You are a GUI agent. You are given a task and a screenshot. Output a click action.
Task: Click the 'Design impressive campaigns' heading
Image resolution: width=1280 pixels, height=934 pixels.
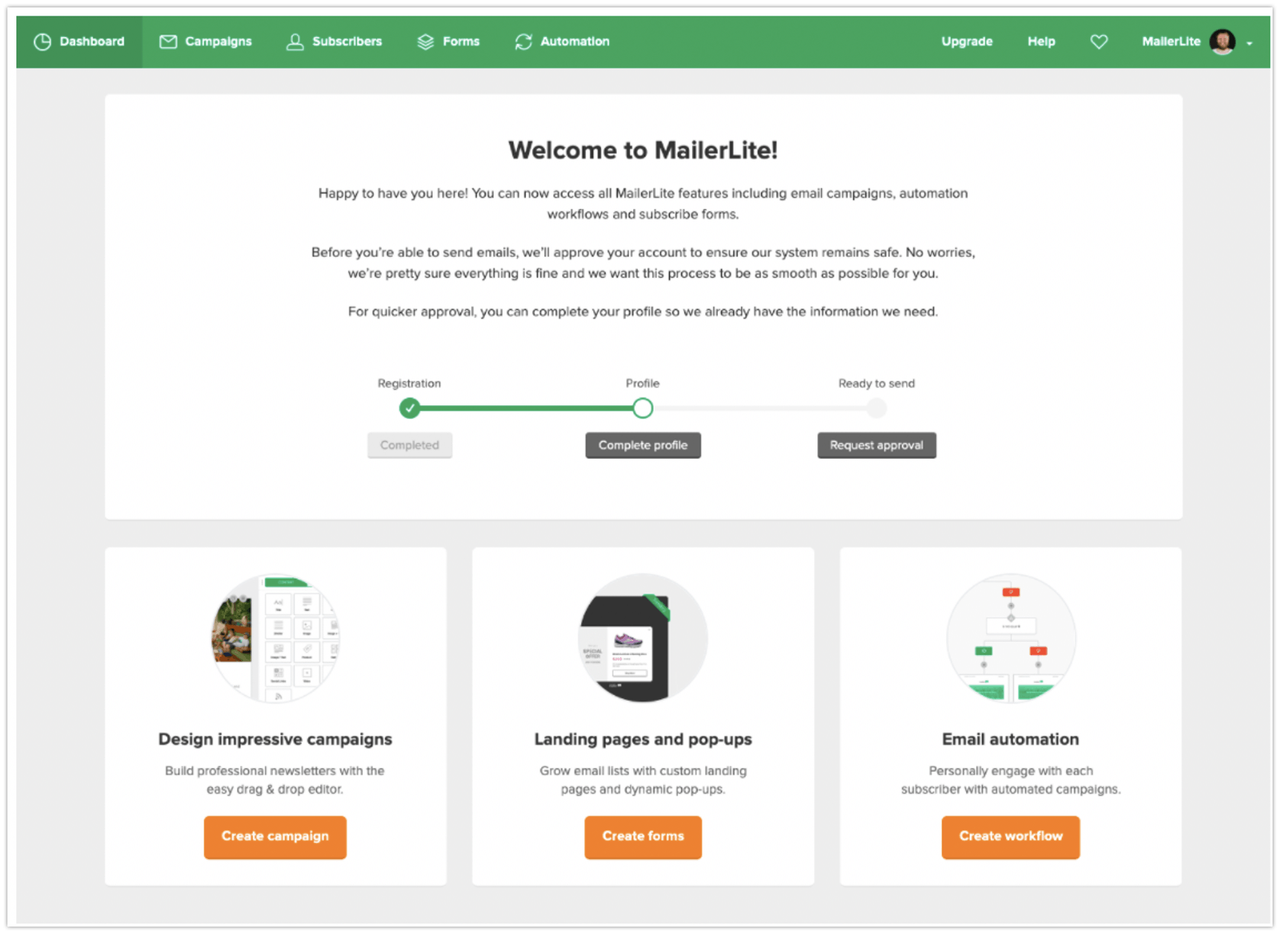pos(275,739)
